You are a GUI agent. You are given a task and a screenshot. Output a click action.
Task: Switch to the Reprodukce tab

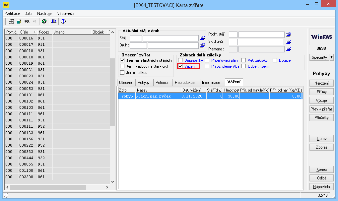tap(185, 83)
